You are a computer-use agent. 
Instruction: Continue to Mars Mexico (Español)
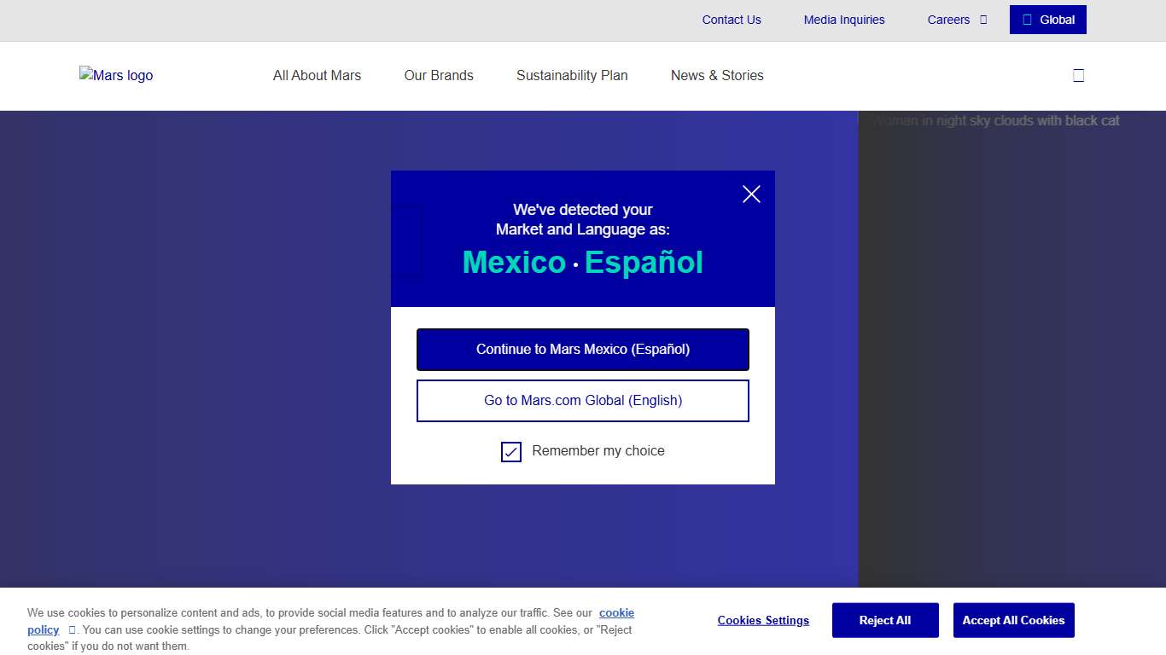[x=583, y=350]
